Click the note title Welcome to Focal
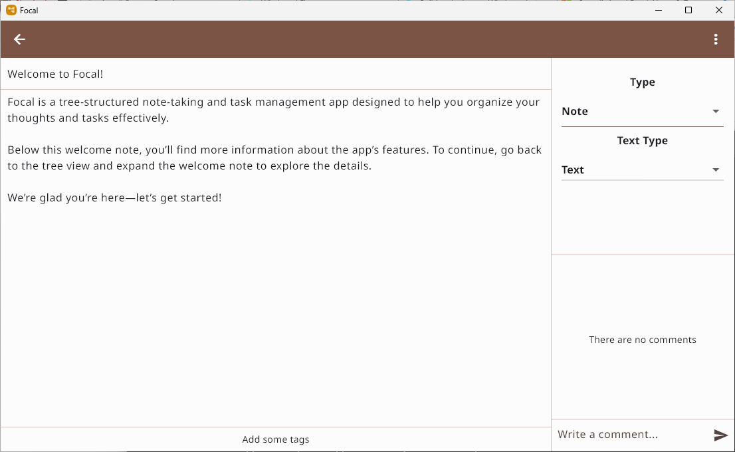735x452 pixels. point(55,74)
